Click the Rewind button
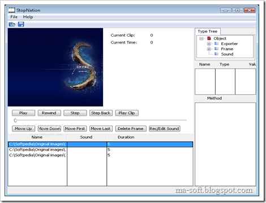Image resolution: width=266 pixels, height=203 pixels. pos(49,113)
